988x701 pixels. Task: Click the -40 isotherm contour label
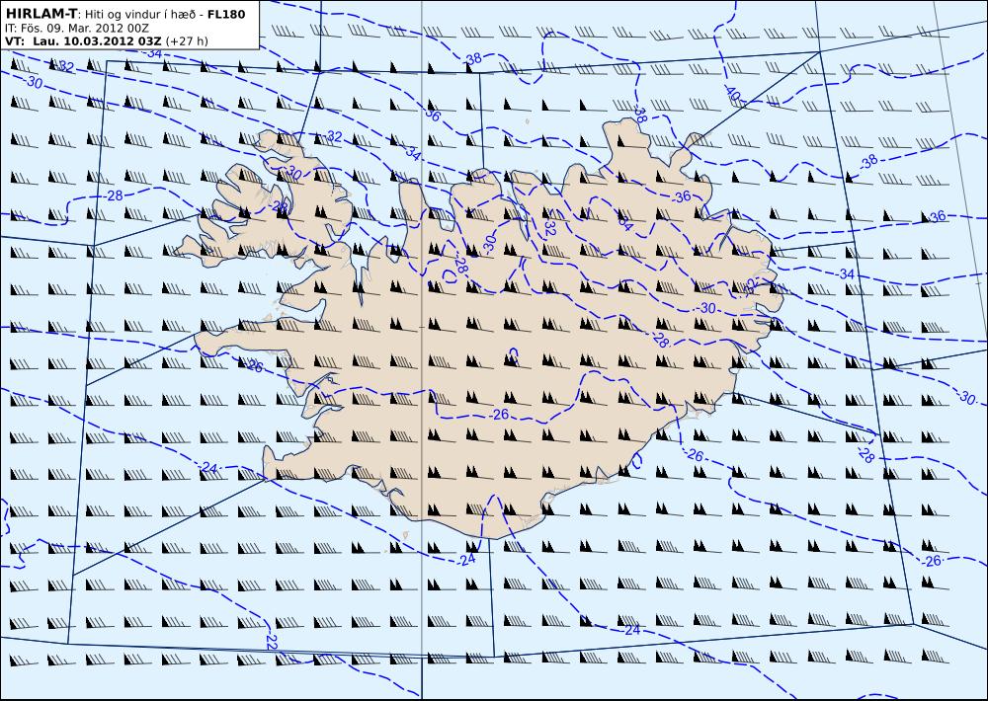point(731,95)
